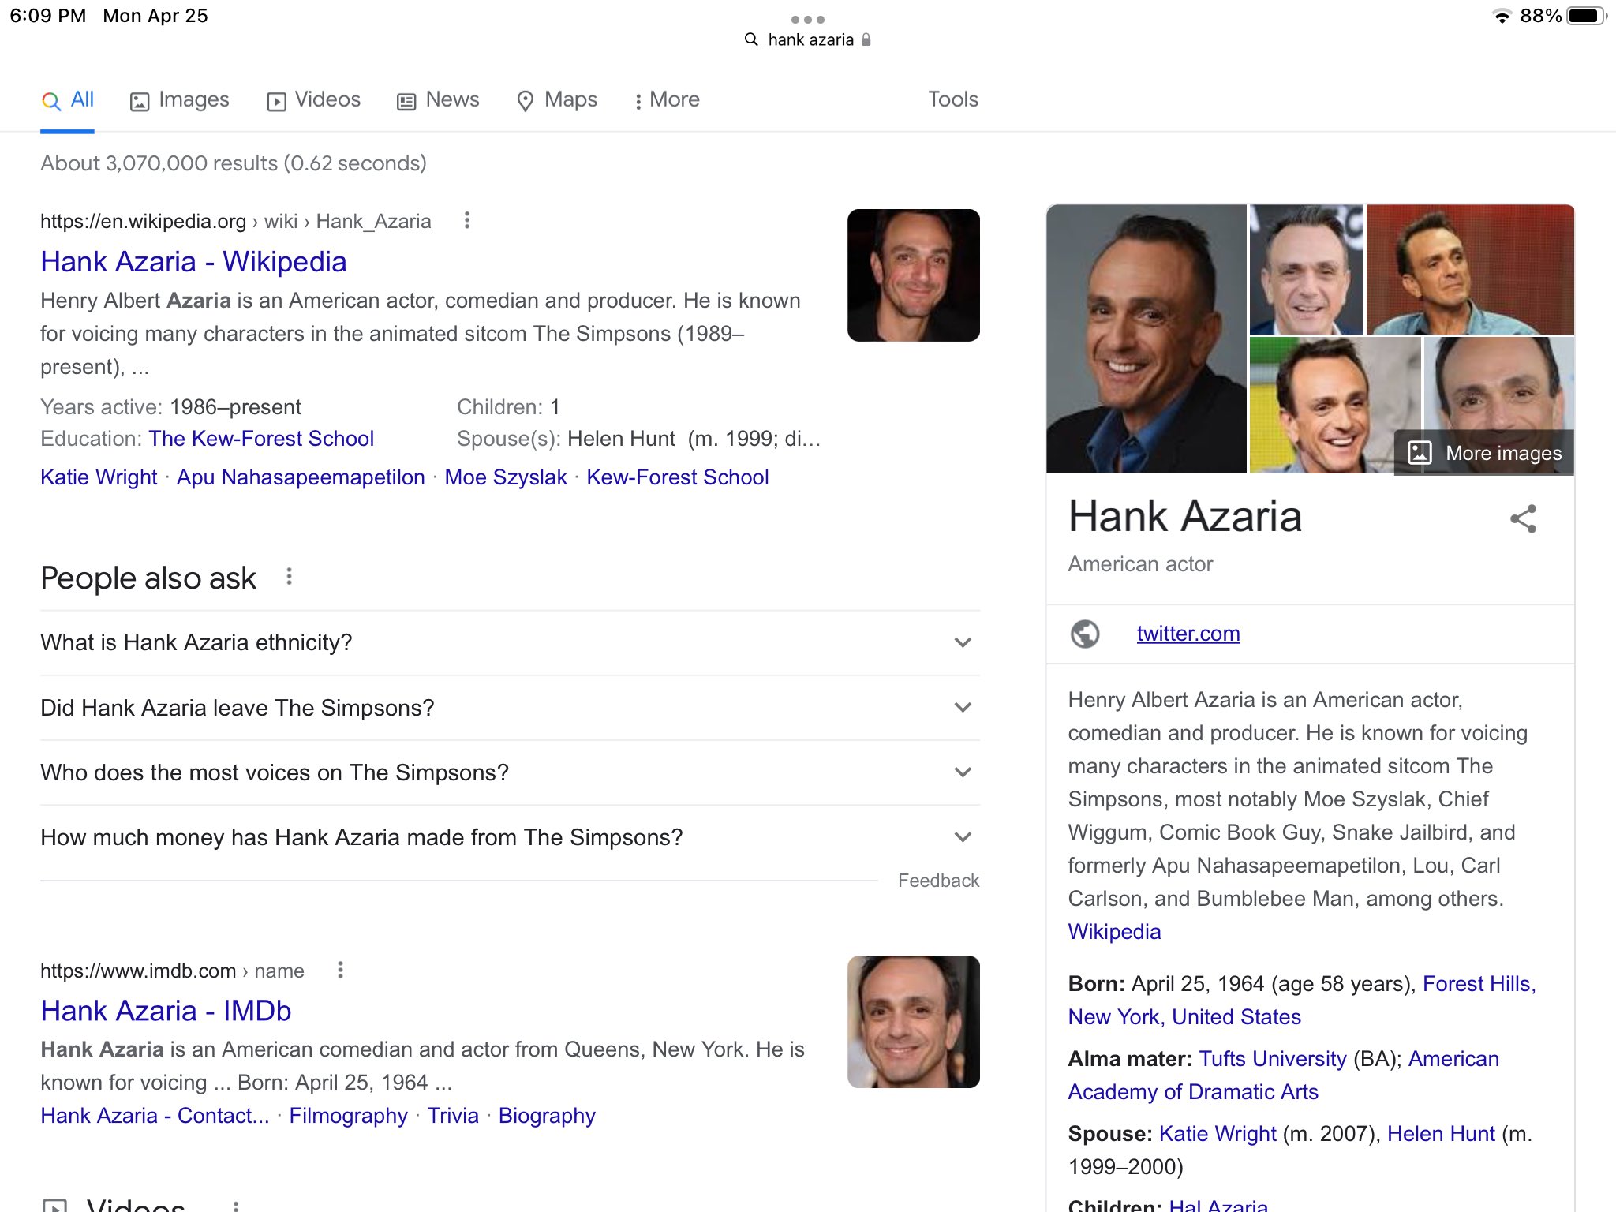The width and height of the screenshot is (1616, 1212).
Task: Switch to Images tab
Action: pyautogui.click(x=180, y=100)
